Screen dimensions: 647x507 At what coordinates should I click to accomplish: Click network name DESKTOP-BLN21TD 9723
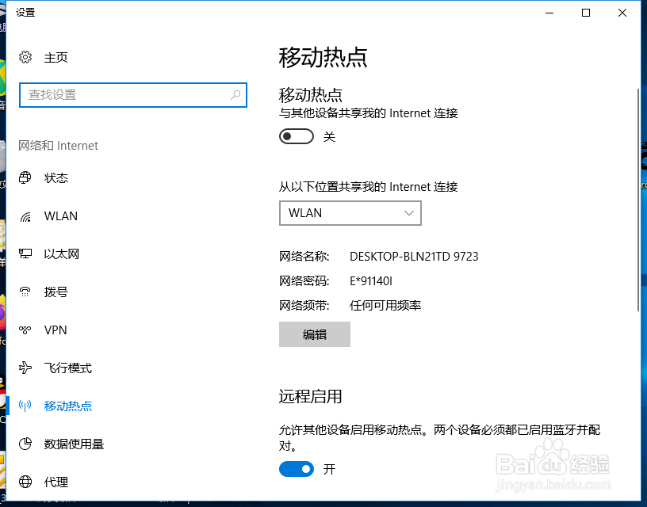pyautogui.click(x=414, y=257)
